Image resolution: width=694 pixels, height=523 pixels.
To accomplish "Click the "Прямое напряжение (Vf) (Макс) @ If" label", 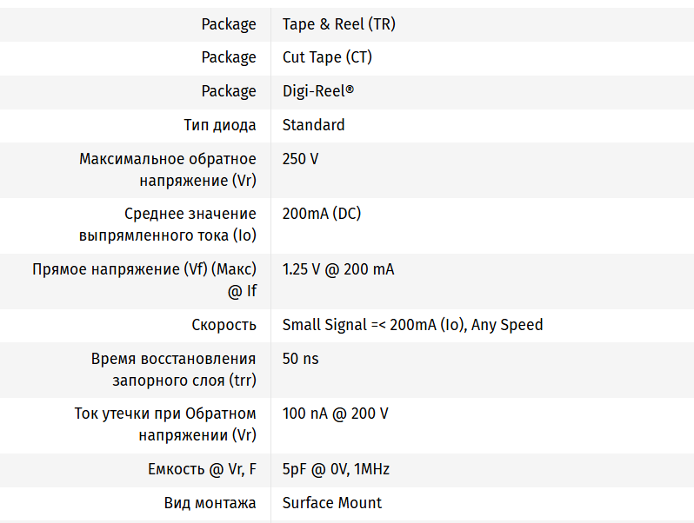I will click(144, 280).
